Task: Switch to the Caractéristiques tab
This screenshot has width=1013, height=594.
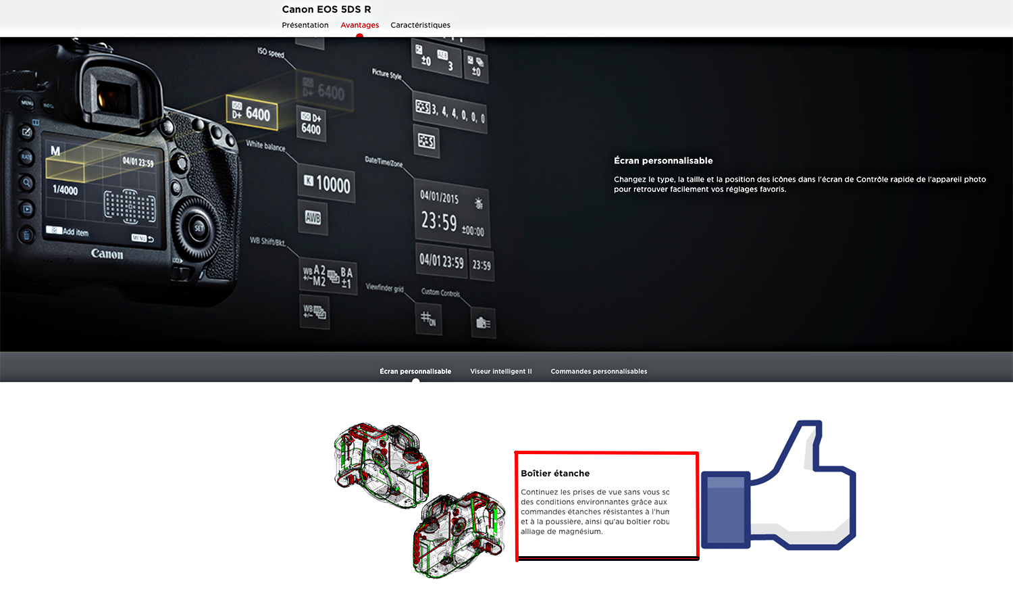Action: click(420, 25)
